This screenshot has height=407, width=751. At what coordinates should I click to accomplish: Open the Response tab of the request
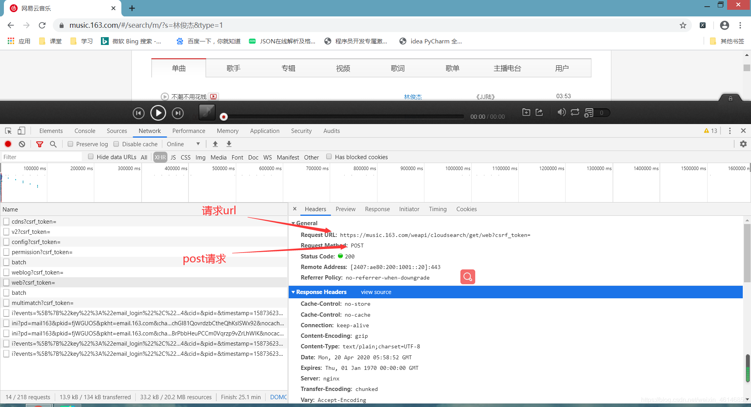coord(377,209)
